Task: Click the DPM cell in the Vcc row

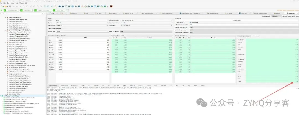Action: pos(86,40)
